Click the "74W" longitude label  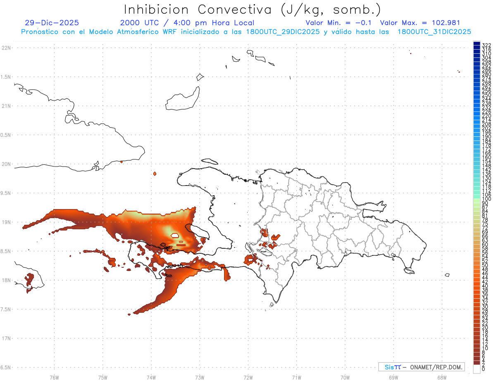pos(151,377)
